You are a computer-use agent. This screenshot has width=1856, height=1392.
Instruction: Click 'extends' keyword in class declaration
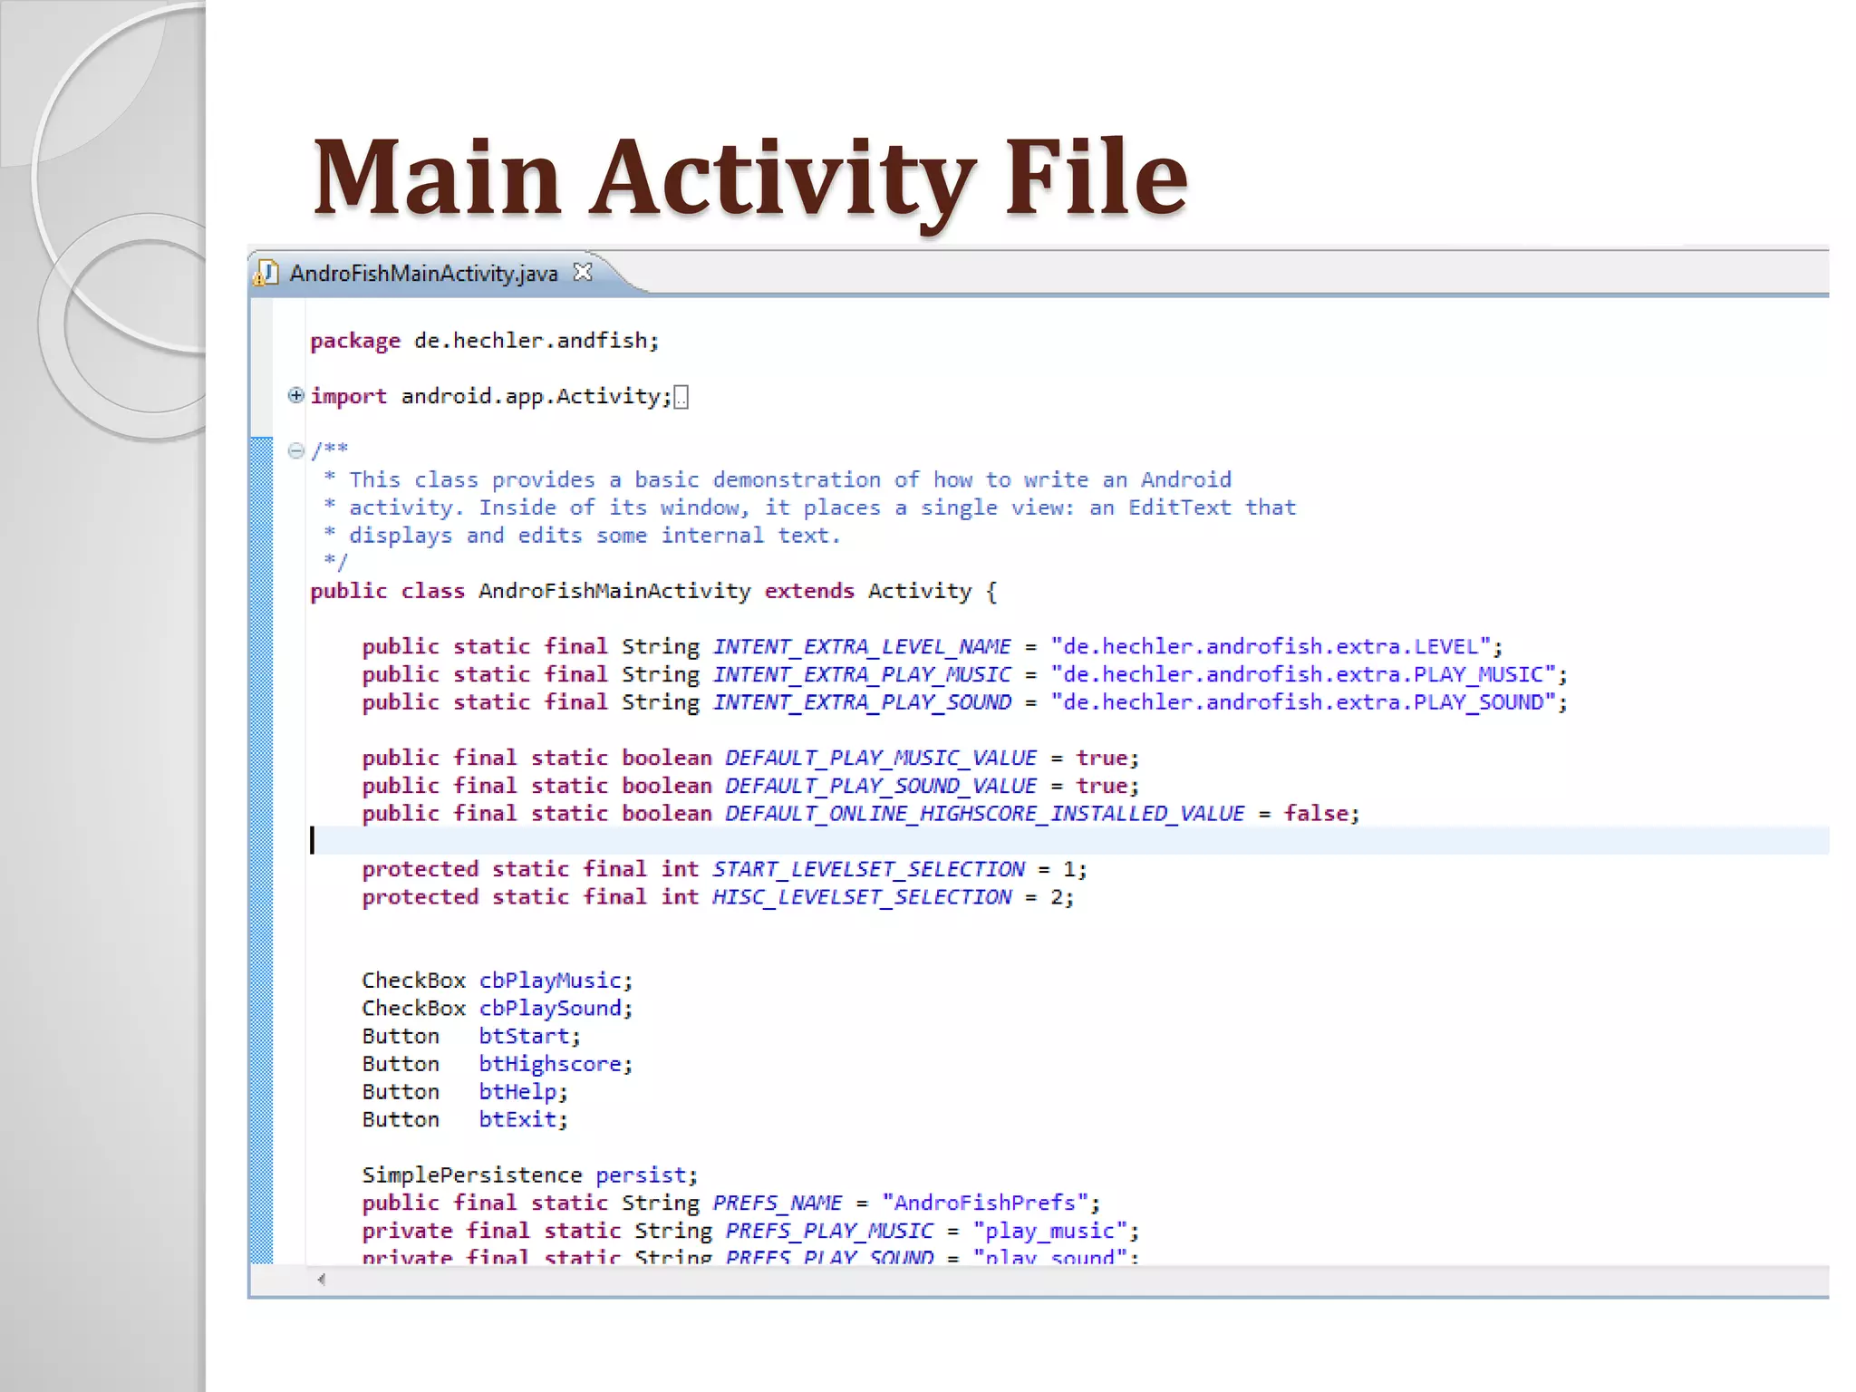[809, 591]
